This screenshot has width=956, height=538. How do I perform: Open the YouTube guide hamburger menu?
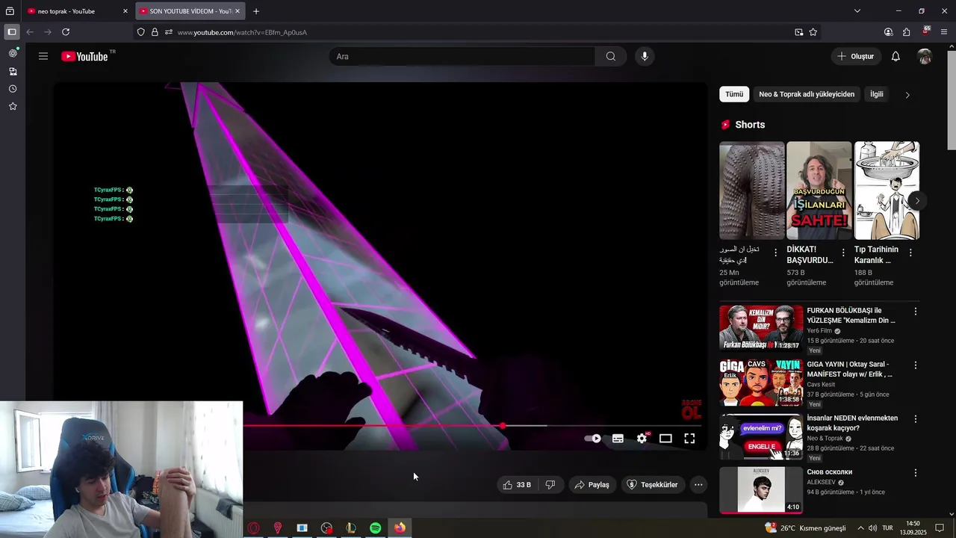pyautogui.click(x=43, y=56)
